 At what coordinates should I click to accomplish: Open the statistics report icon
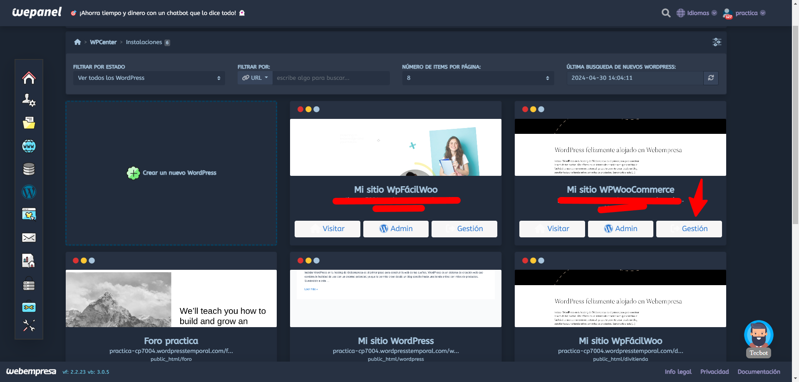pos(29,261)
